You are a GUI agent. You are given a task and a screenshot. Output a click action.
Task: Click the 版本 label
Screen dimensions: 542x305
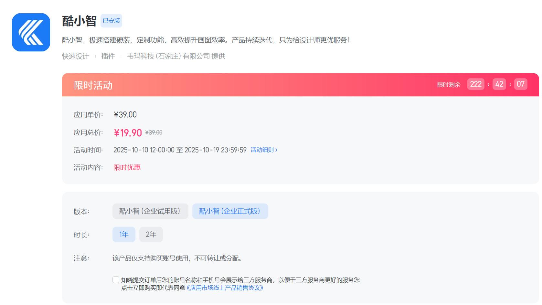(81, 212)
